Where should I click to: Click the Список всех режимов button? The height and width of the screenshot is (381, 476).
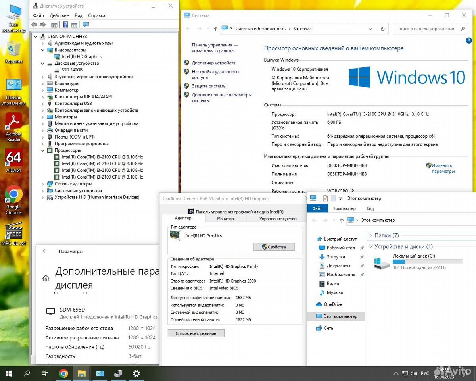tap(196, 333)
